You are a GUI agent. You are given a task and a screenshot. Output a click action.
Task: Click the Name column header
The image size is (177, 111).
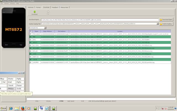point(37,31)
